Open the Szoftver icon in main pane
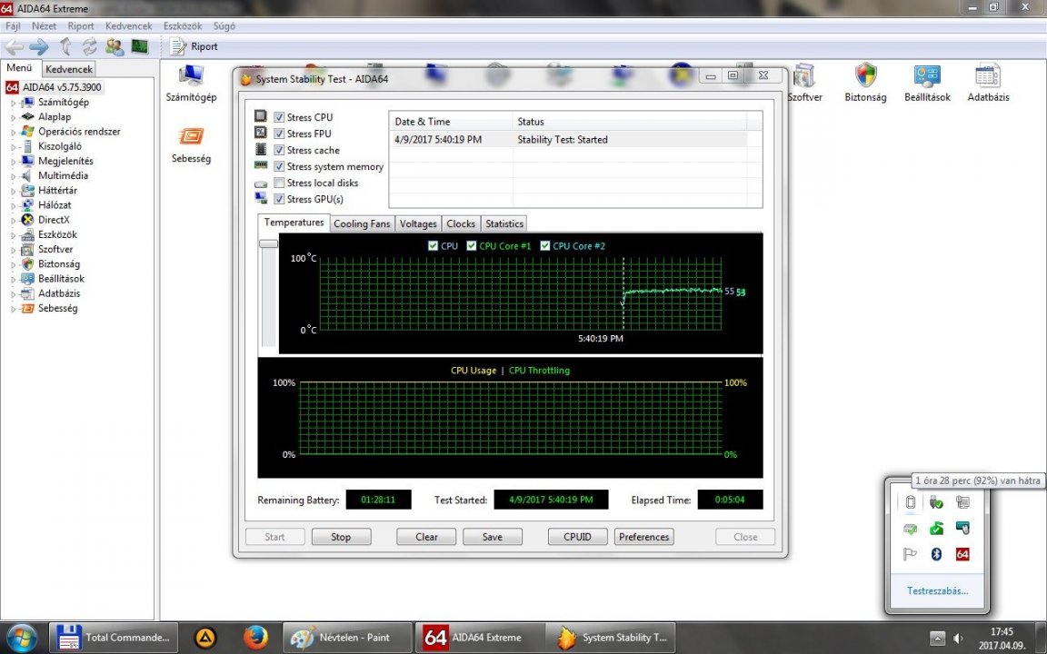The width and height of the screenshot is (1047, 654). pyautogui.click(x=804, y=84)
